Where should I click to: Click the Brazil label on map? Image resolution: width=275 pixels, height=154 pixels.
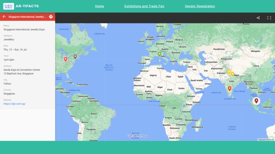pos(94,114)
